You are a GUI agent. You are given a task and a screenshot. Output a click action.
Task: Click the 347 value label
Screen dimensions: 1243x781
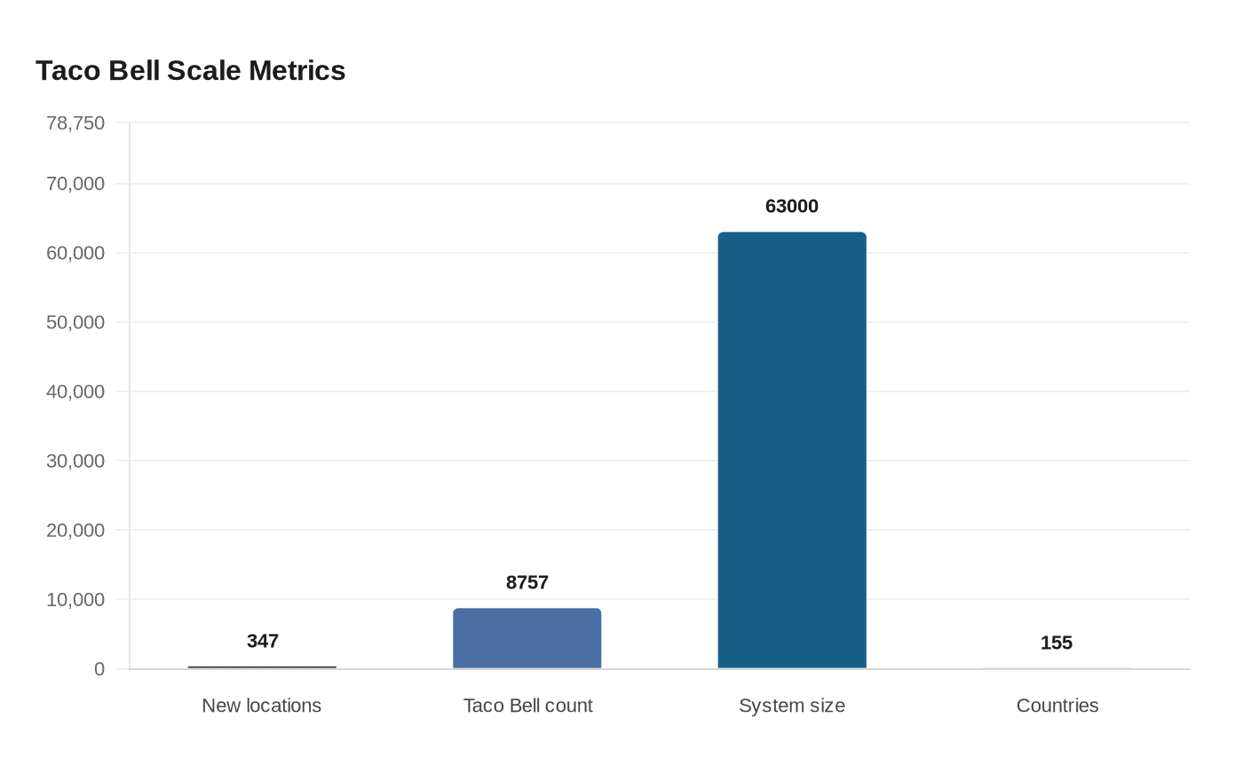(x=262, y=641)
